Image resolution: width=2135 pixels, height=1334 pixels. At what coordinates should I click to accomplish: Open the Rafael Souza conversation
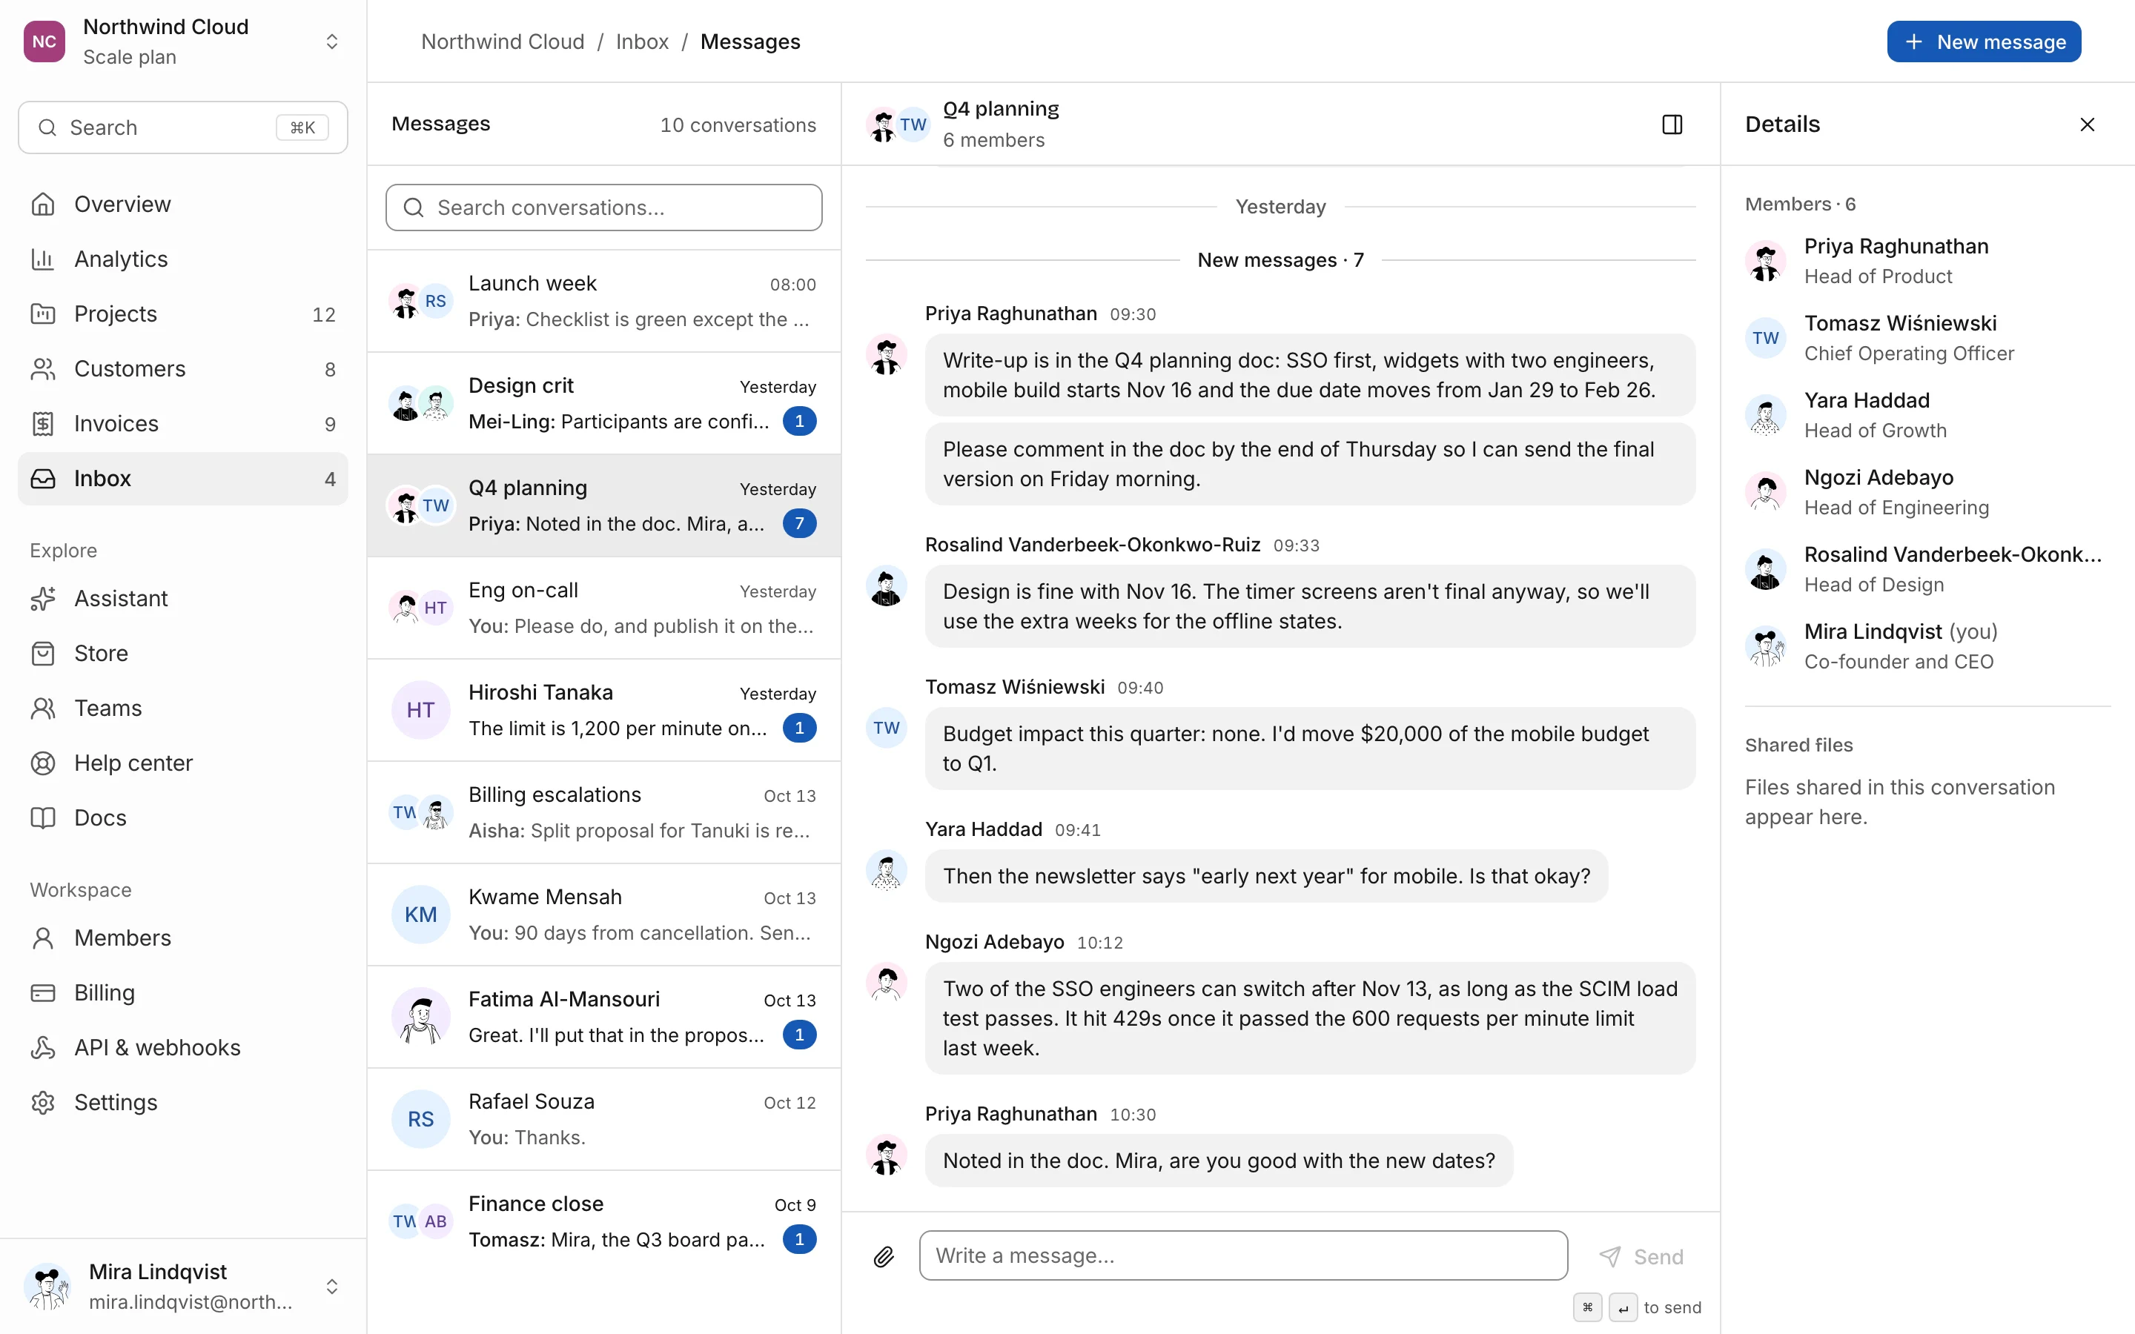603,1120
